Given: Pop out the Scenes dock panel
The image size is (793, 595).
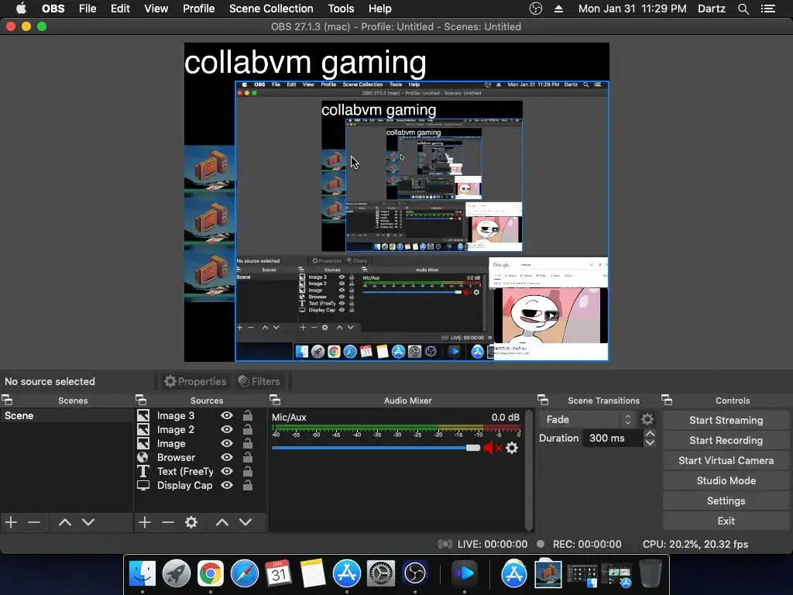Looking at the screenshot, I should pos(7,401).
